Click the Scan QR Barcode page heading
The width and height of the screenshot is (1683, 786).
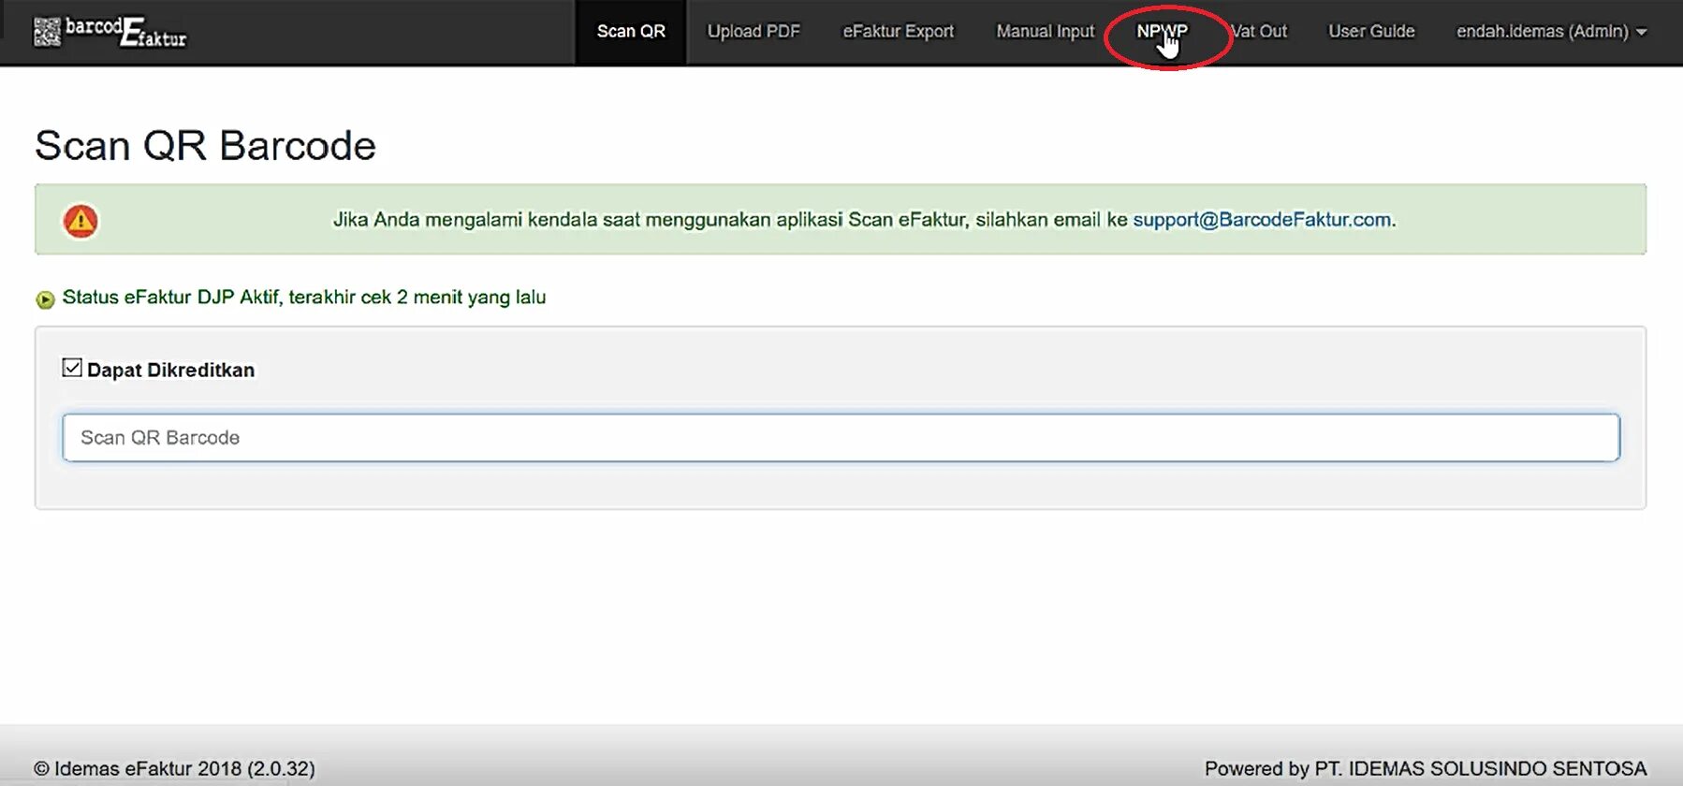[205, 146]
